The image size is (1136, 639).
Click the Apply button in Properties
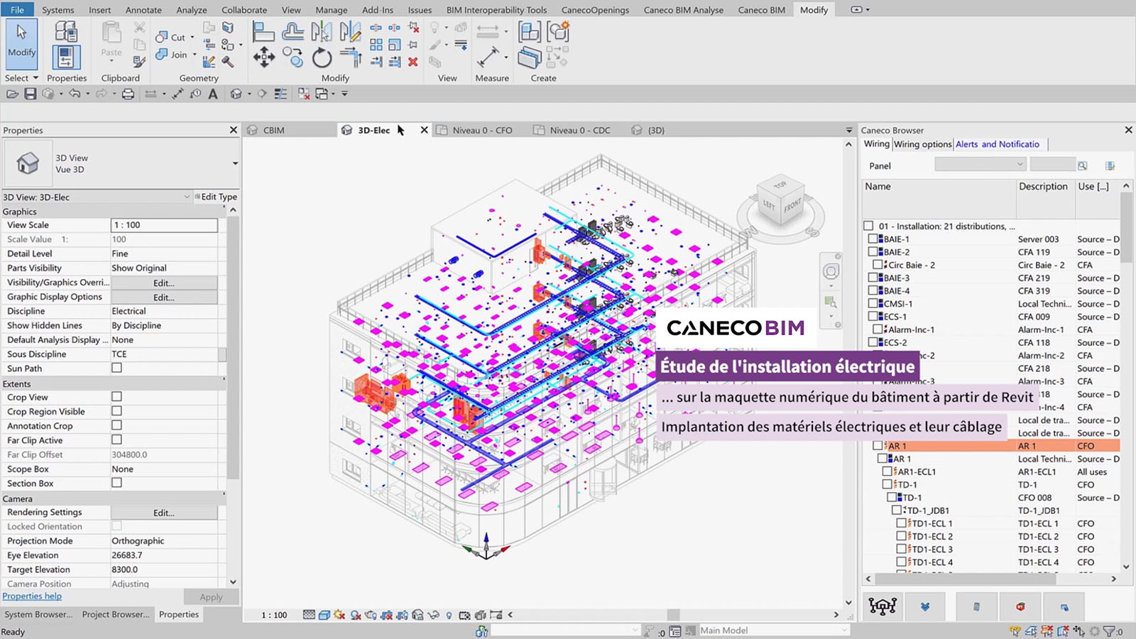pos(211,597)
